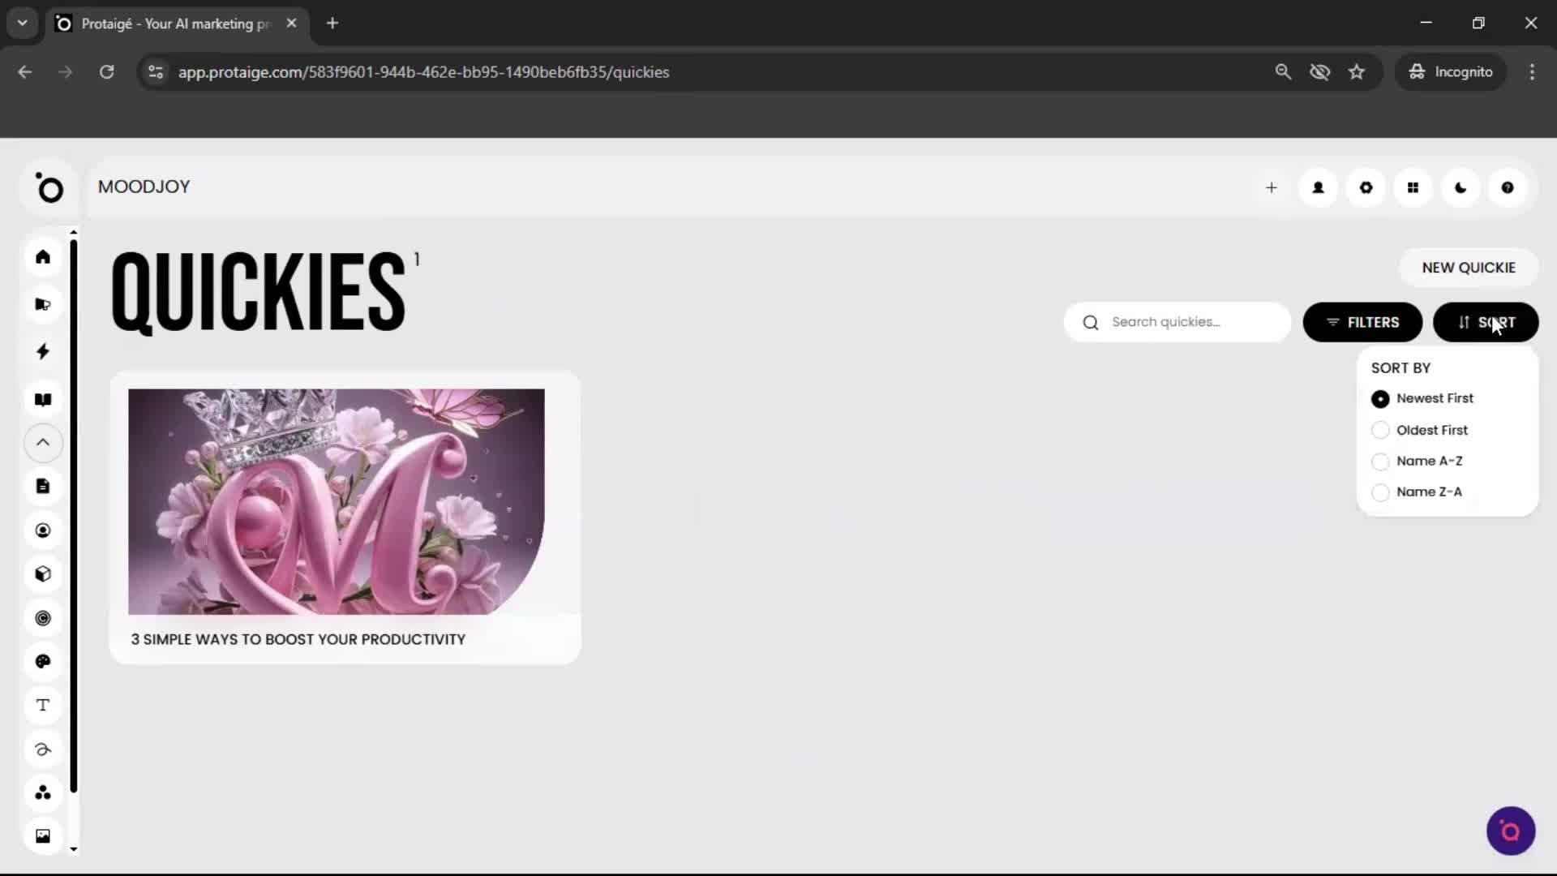Open the SORT dropdown

coord(1486,322)
